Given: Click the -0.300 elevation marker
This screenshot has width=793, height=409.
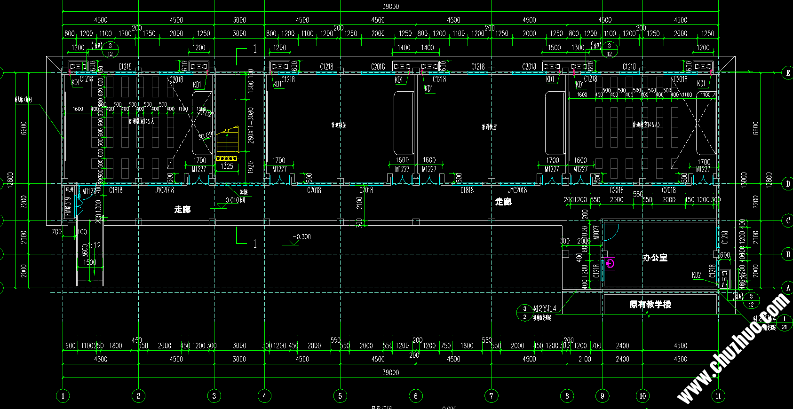Looking at the screenshot, I should pos(301,237).
